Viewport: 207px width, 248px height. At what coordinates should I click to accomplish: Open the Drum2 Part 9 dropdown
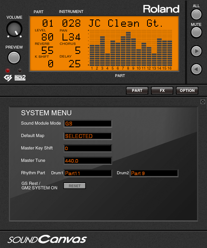154,173
